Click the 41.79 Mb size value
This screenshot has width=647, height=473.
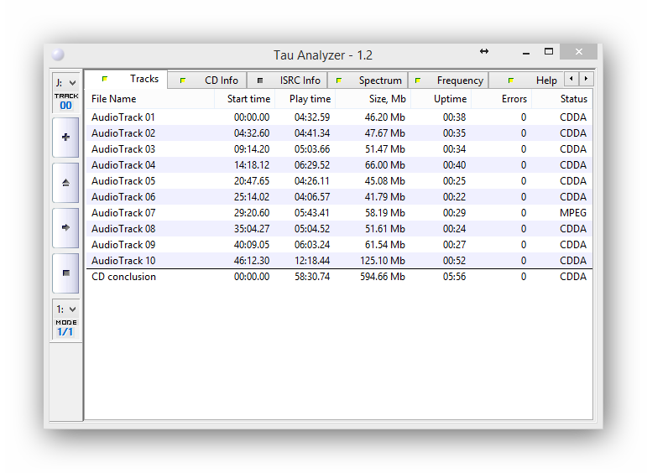(384, 197)
